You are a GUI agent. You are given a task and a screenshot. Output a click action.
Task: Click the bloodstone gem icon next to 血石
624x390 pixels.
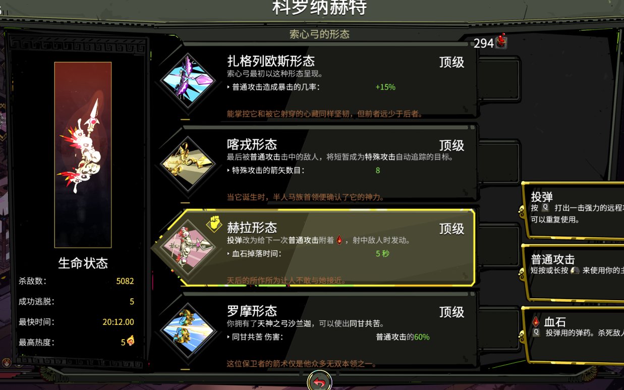[535, 322]
